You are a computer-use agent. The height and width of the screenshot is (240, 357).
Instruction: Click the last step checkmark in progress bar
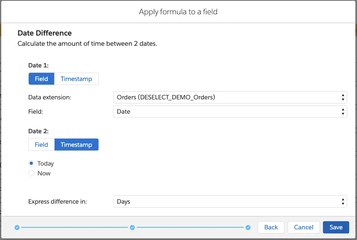click(248, 227)
